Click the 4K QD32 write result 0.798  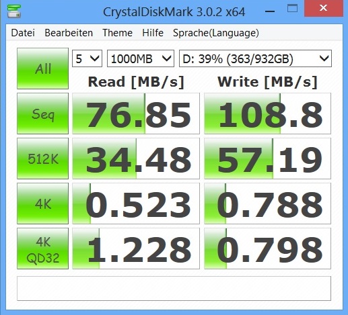(267, 249)
